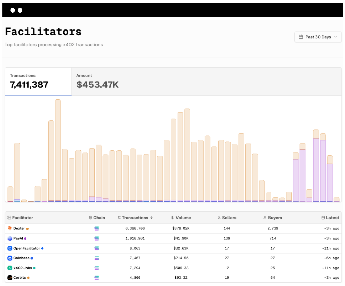Click the Dexter buyers count 2,739
Screen dimensions: 345x286
[273, 228]
